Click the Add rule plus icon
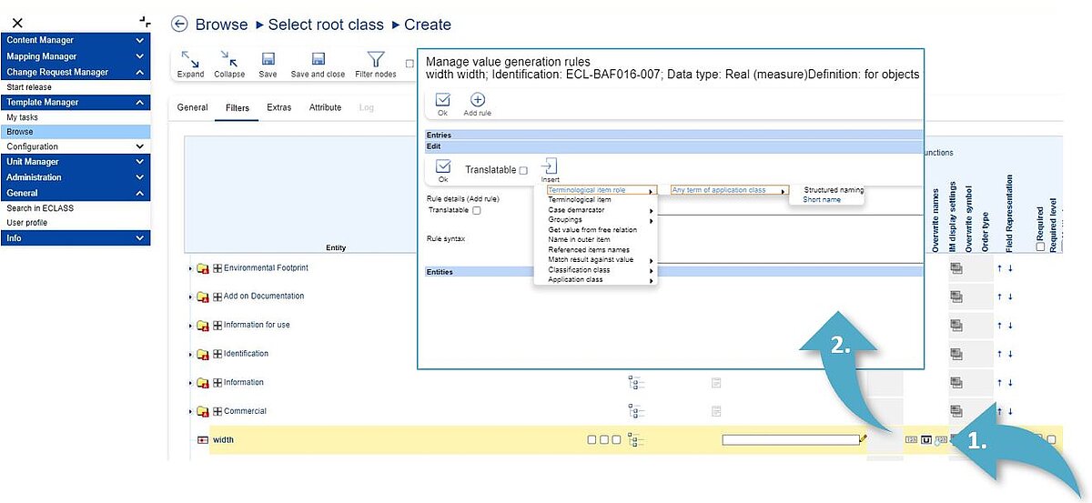The height and width of the screenshot is (503, 1092). point(477,101)
